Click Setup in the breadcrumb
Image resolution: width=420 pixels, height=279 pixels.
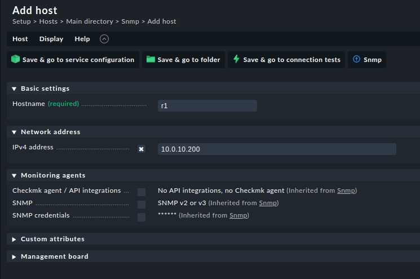click(x=21, y=21)
